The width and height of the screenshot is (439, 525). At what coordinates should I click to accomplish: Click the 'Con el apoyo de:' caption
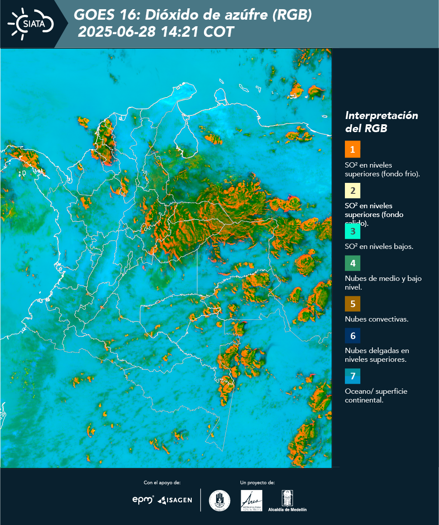click(x=162, y=483)
